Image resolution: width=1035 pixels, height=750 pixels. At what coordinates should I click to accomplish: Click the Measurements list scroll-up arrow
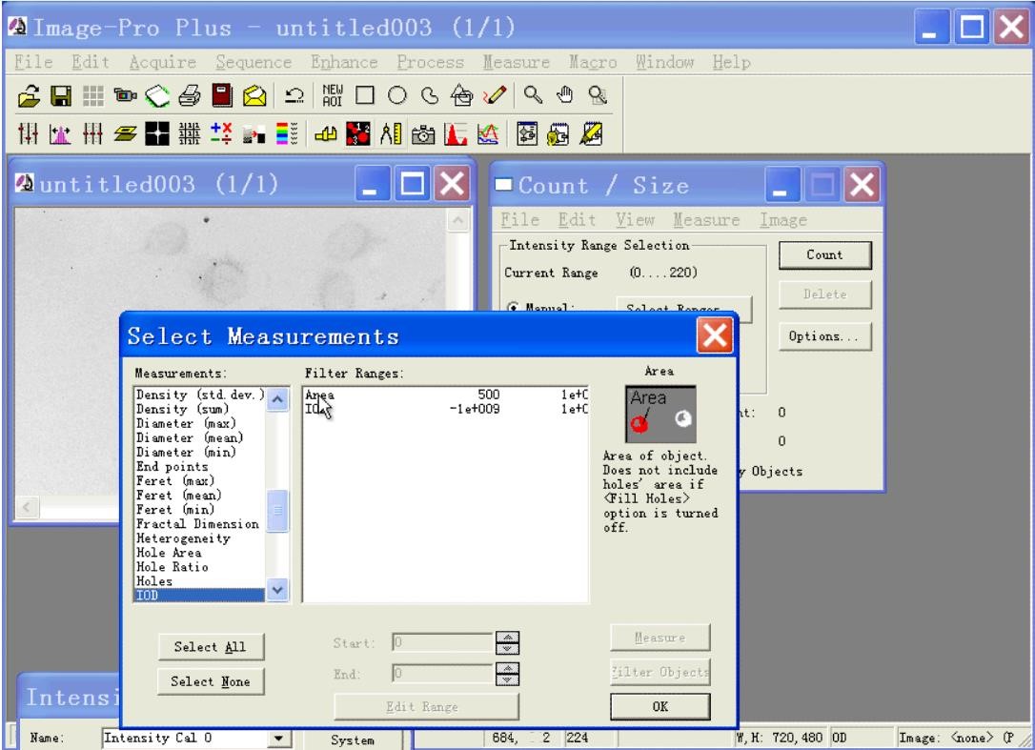pos(278,399)
